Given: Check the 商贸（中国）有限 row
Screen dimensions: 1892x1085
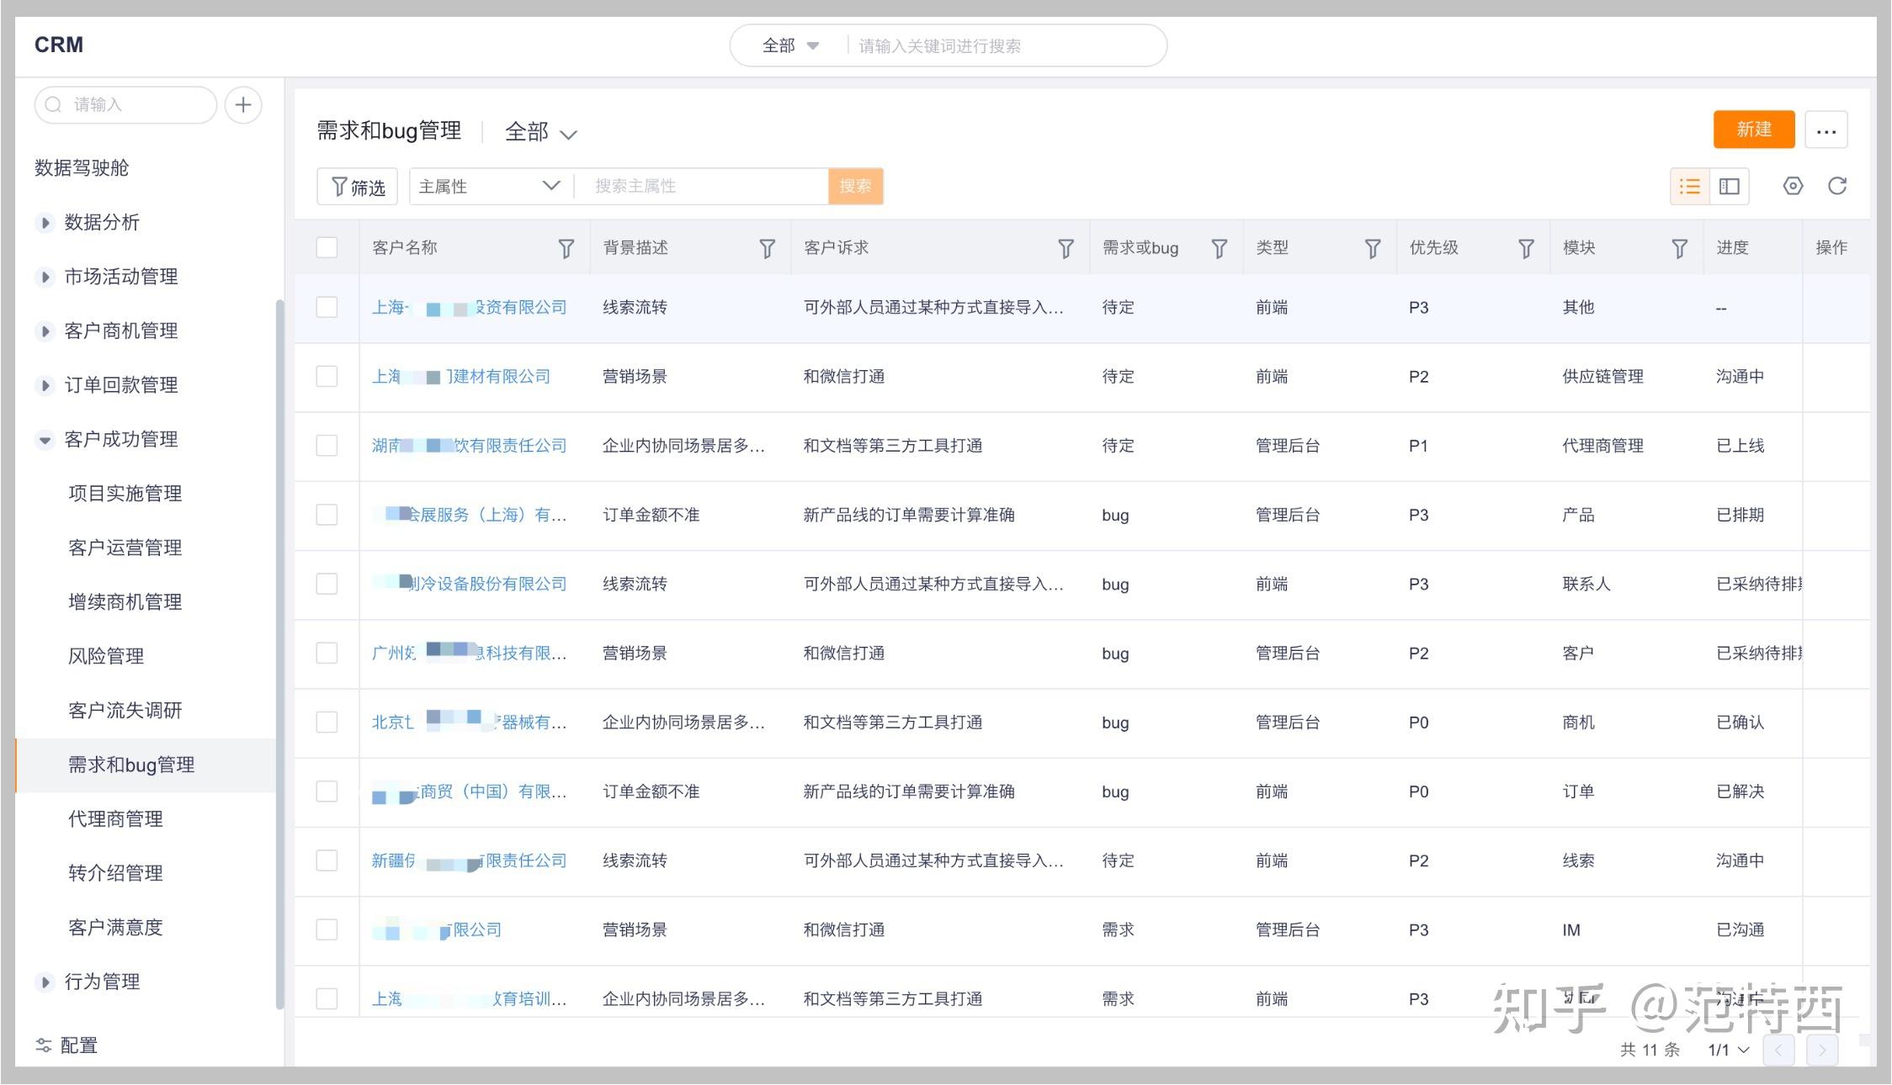Looking at the screenshot, I should click(x=327, y=791).
